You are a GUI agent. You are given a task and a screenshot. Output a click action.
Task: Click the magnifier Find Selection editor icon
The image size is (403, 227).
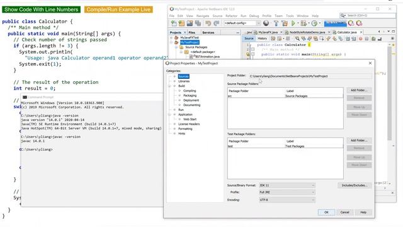[x=297, y=38]
